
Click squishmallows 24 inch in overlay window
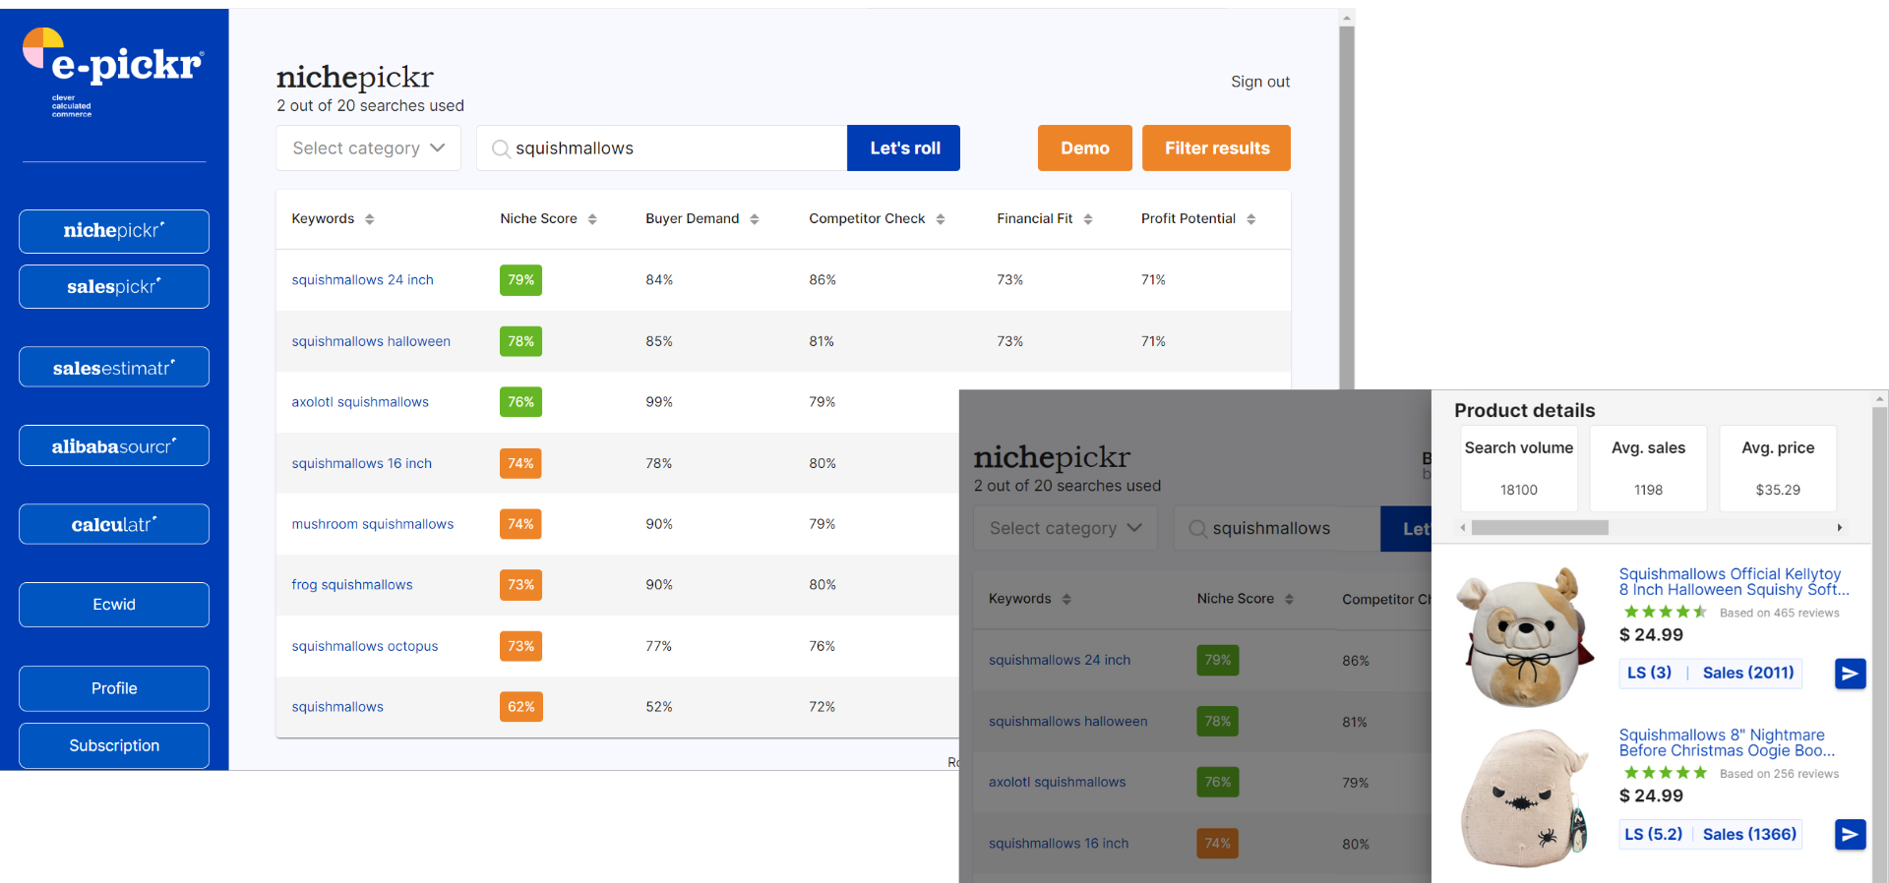coord(1060,660)
